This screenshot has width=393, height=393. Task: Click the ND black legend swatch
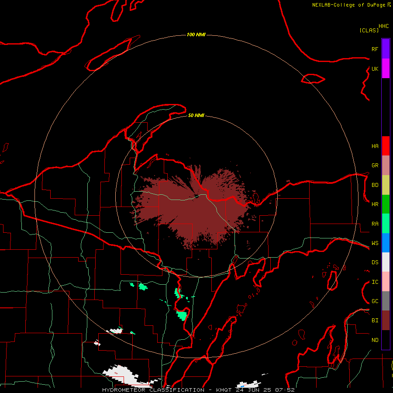tap(386, 340)
